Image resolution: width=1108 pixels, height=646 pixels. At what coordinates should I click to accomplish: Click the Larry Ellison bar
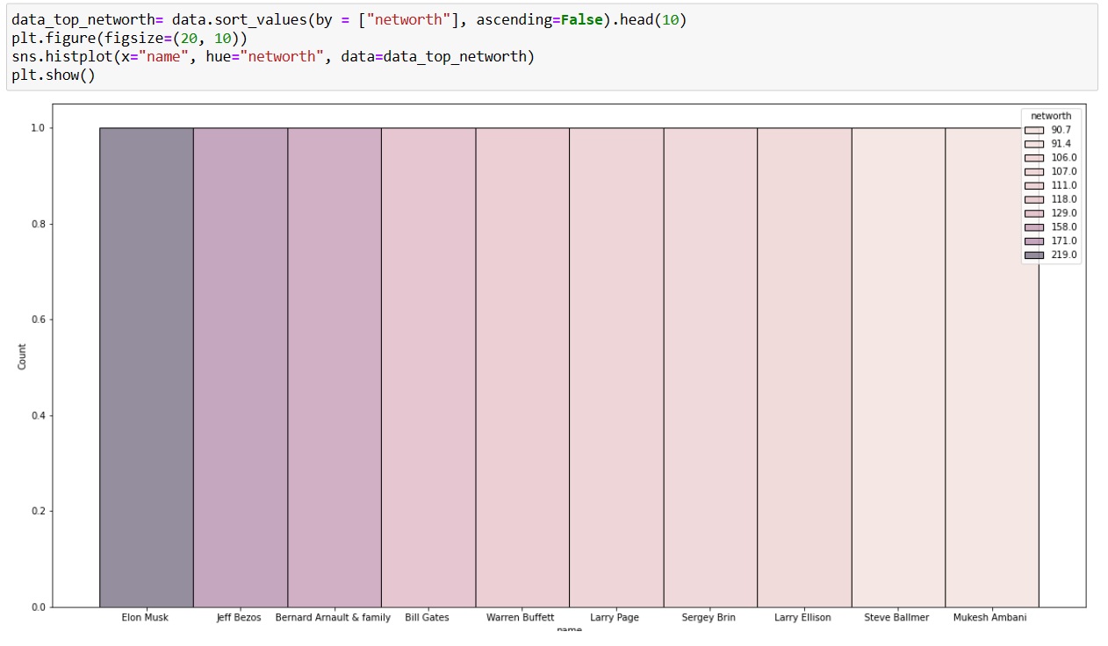[x=804, y=367]
